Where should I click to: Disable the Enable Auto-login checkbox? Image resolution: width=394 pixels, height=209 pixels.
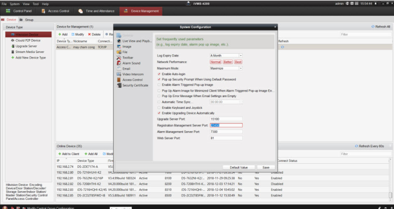[x=159, y=74]
